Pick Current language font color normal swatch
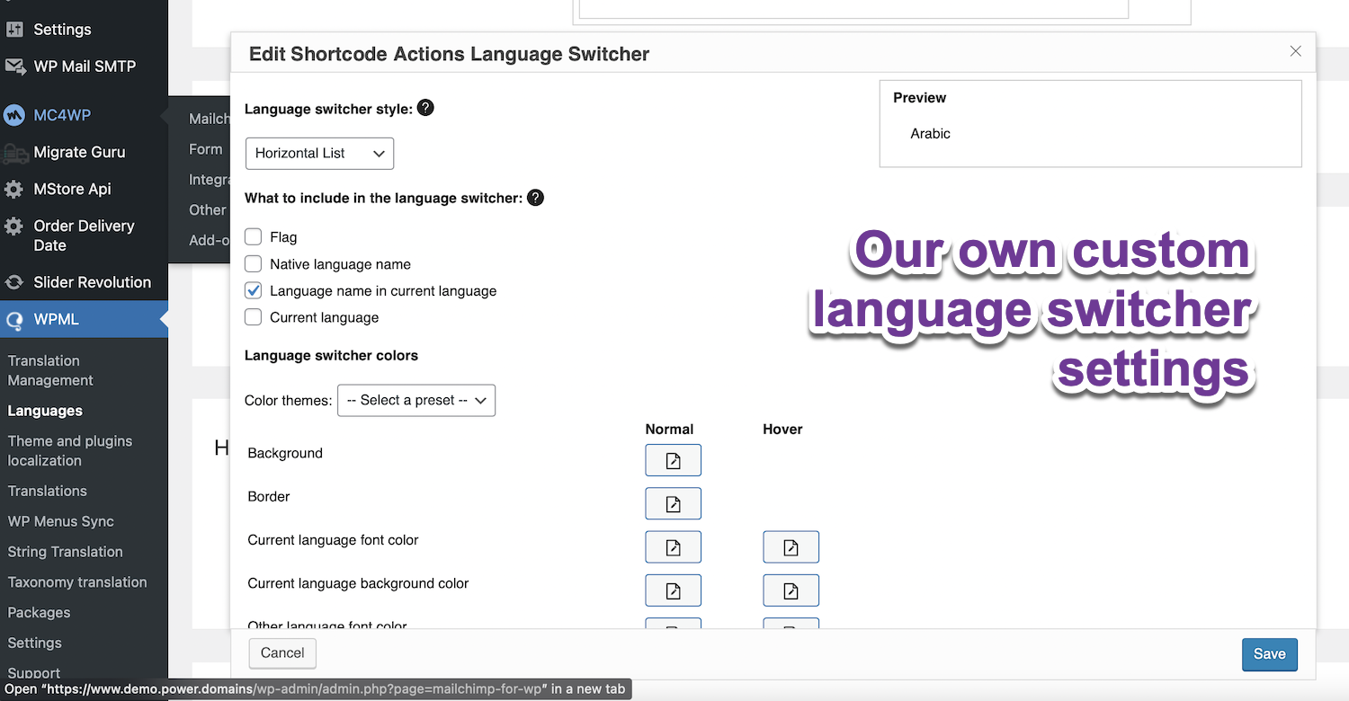 point(673,546)
